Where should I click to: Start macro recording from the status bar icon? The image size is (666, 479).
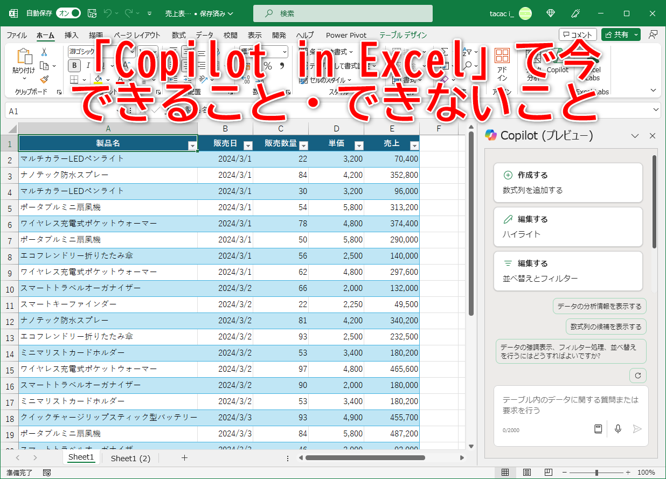click(x=46, y=472)
